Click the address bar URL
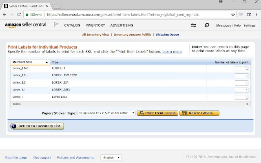Screen dimensions: 261x163 (123, 15)
